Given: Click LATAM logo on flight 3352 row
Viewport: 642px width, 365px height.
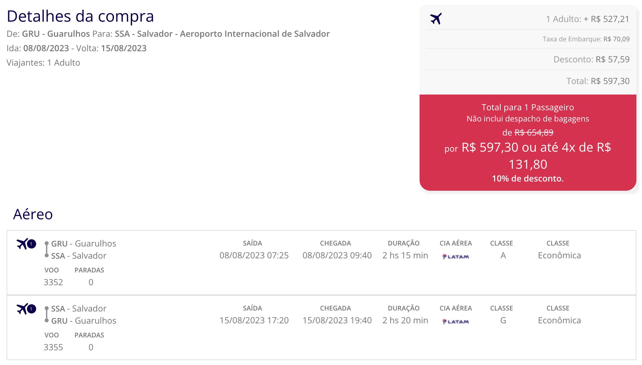Looking at the screenshot, I should tap(456, 256).
